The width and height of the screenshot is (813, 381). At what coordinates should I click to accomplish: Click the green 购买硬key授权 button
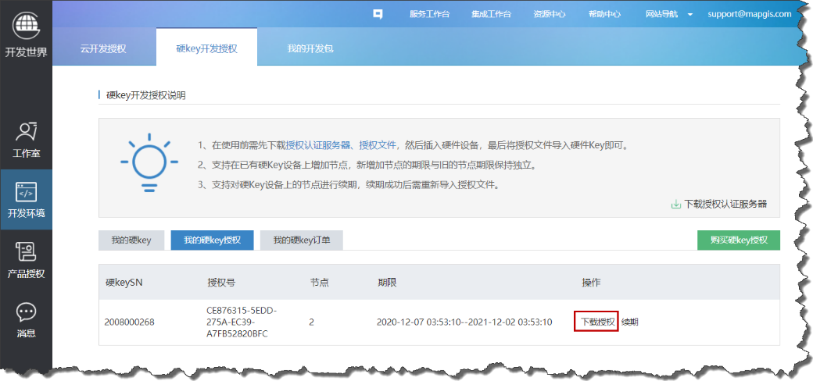click(x=738, y=240)
